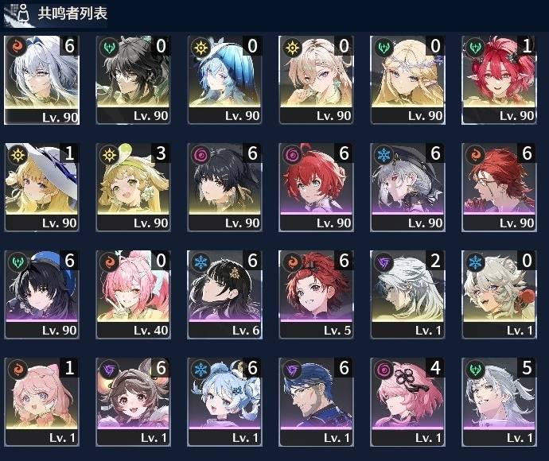The width and height of the screenshot is (549, 461).
Task: Select the selected white-haired Fusion Lv. 90 resonator
Action: pyautogui.click(x=41, y=79)
